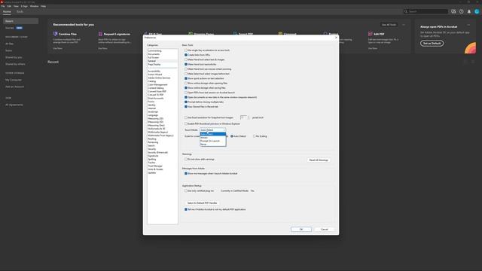Screen dimensions: 482x271
Task: Choose Prompt On Launch in Touch Mode list
Action: (212, 141)
